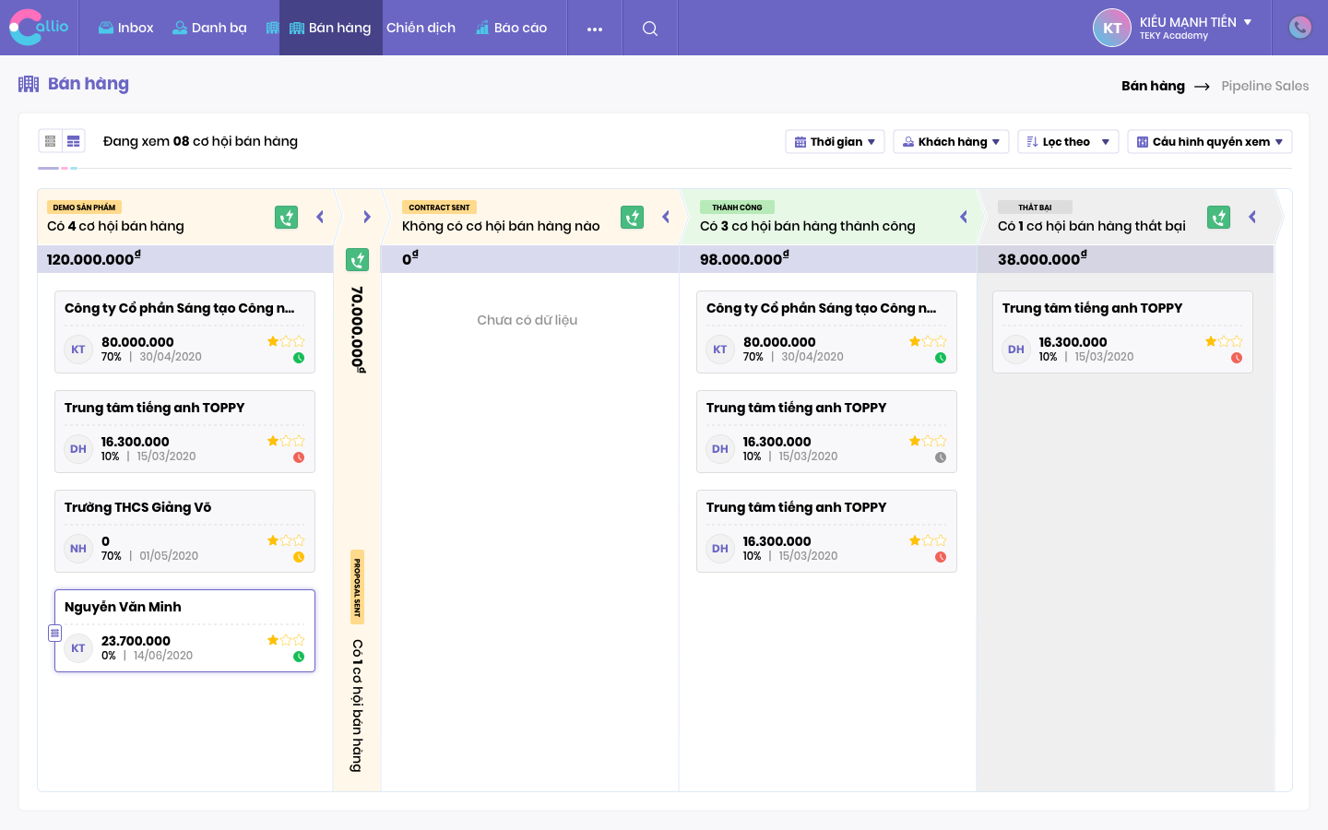Image resolution: width=1328 pixels, height=830 pixels.
Task: Open the Danh bạ menu
Action: point(210,28)
